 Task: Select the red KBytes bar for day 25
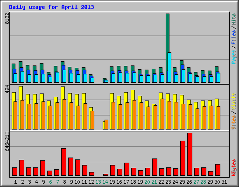click(183, 158)
